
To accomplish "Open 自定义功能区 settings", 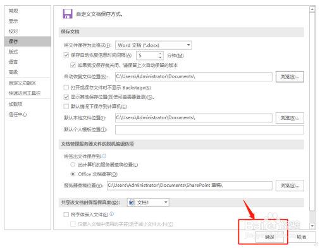I will [x=22, y=83].
